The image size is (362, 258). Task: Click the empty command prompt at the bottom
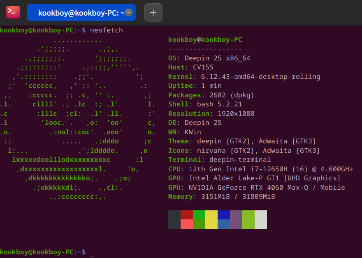pyautogui.click(x=47, y=252)
